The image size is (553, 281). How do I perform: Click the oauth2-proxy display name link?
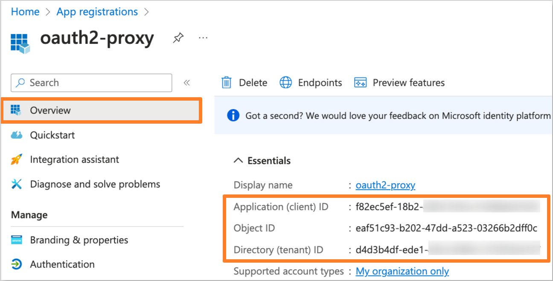pos(385,185)
